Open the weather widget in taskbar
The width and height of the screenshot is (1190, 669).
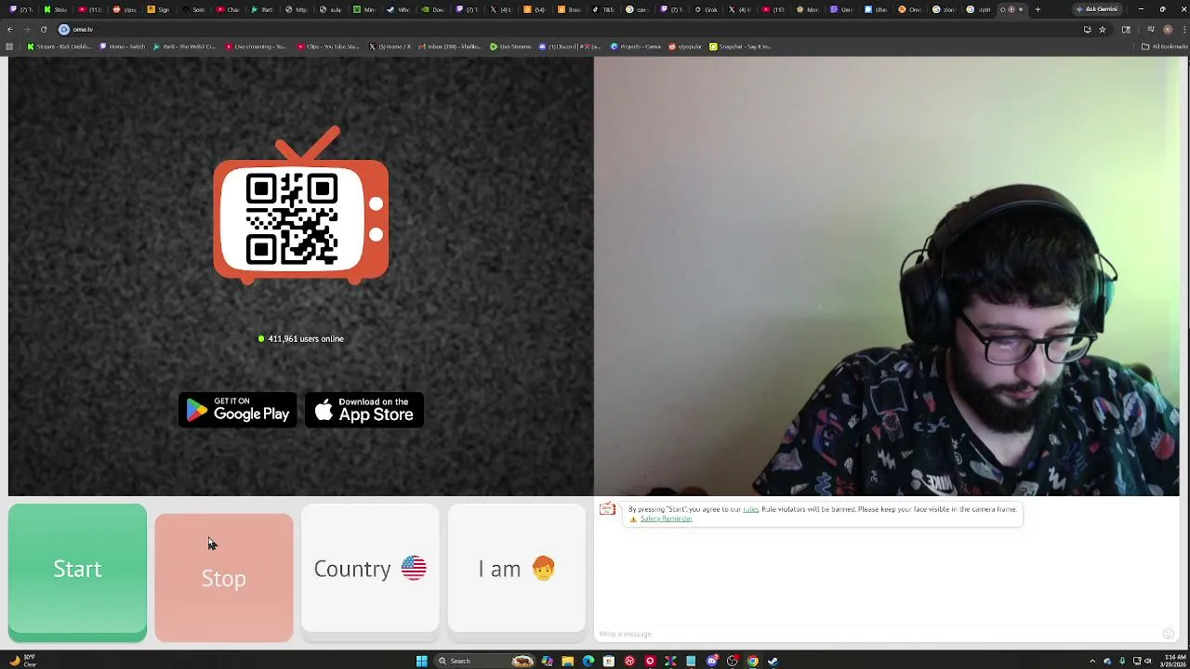click(22, 661)
